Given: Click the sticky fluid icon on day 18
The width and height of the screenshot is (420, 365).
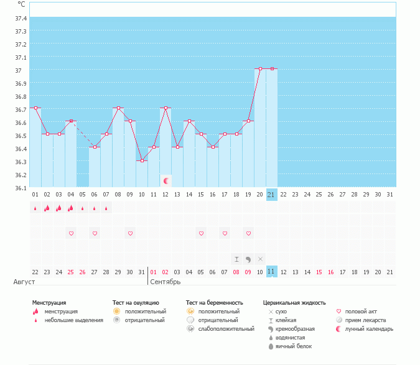Looking at the screenshot, I should point(236,259).
